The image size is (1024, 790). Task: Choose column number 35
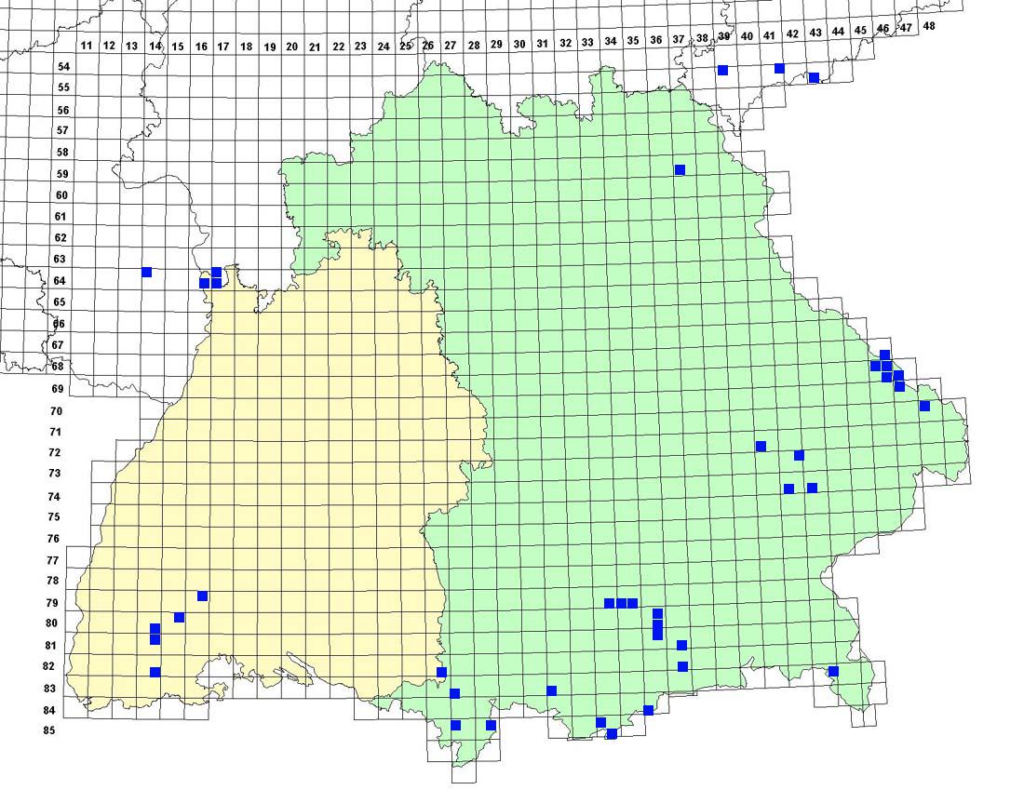633,40
